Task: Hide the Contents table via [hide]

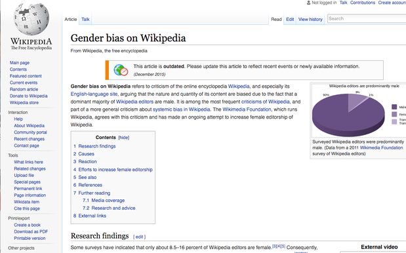Action: pyautogui.click(x=123, y=138)
